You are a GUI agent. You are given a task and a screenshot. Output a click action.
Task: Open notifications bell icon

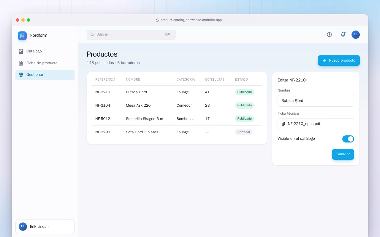(x=343, y=35)
